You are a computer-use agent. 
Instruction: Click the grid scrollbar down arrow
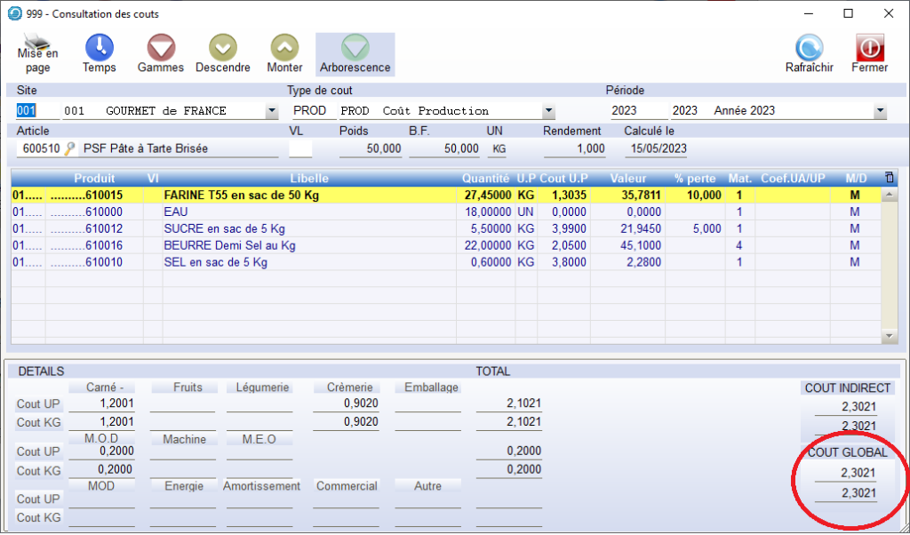(x=890, y=336)
